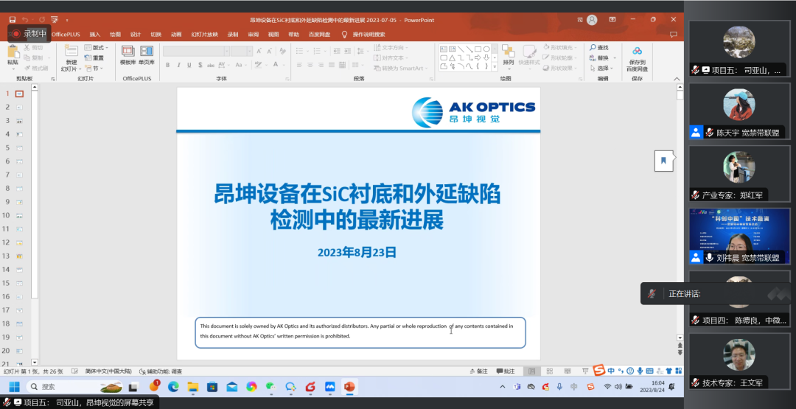Click the 查找 find icon

[599, 48]
